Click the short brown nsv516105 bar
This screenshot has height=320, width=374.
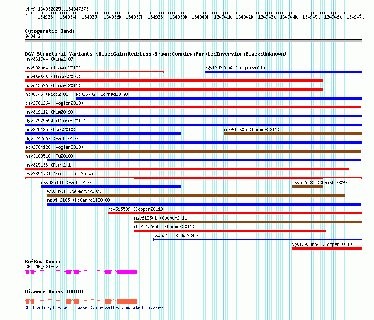[x=307, y=187]
